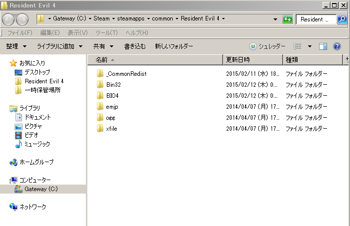Expand the dropdown before steamapps breadcrumb
This screenshot has width=350, height=226.
point(113,19)
